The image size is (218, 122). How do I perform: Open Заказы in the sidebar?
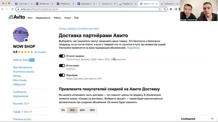17,76
